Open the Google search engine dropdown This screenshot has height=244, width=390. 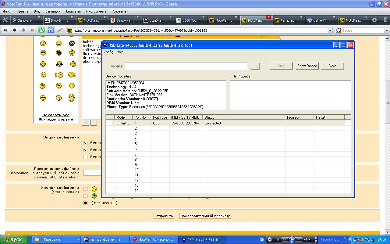pyautogui.click(x=387, y=30)
